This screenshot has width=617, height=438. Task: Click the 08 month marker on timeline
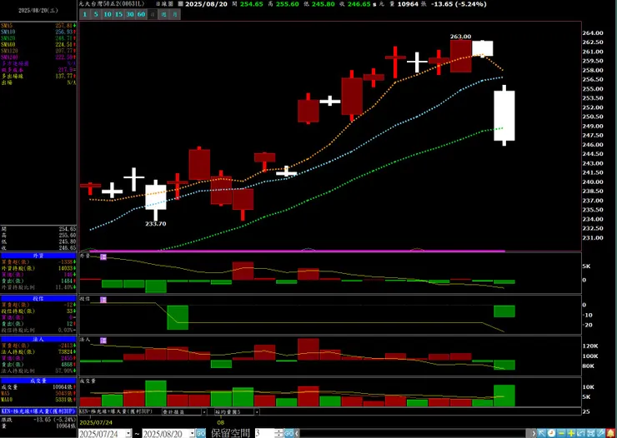coord(221,423)
